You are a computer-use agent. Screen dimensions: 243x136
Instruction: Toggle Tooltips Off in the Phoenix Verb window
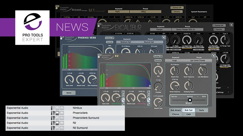[109, 38]
